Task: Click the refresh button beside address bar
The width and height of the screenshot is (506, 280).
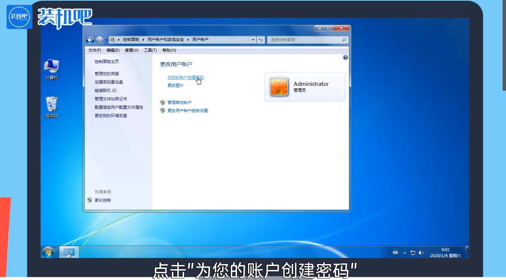Action: [261, 40]
